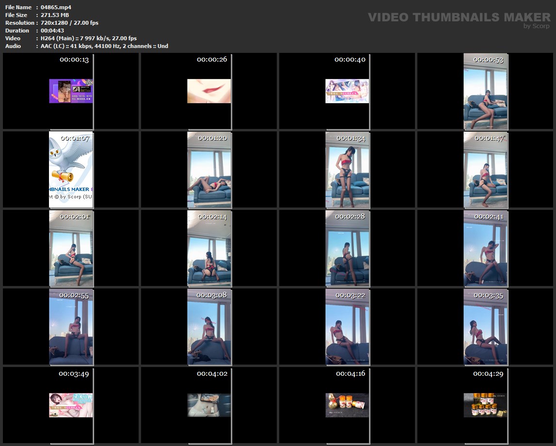Click the "by Scorp" credit text
This screenshot has width=556, height=446.
(x=536, y=26)
